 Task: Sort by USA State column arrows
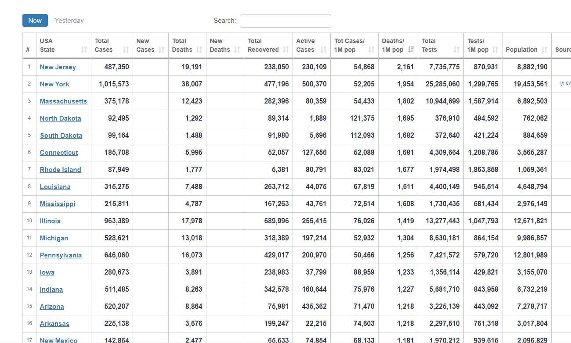(x=84, y=50)
